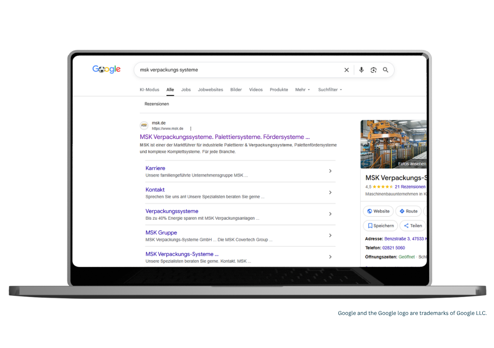The image size is (494, 348).
Task: Open the Verpackungssysteme sitelink
Action: [172, 211]
